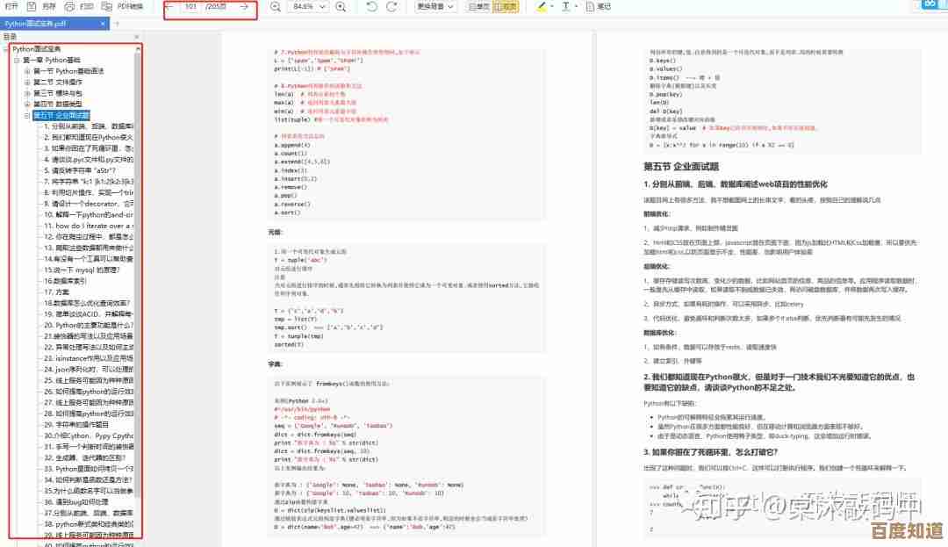Click the zoom in magnifier icon
The image size is (948, 547).
click(x=339, y=7)
